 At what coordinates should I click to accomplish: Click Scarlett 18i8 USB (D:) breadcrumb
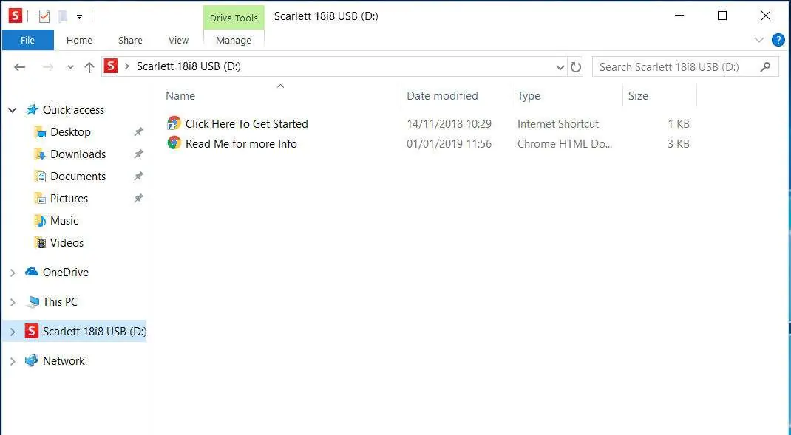point(189,66)
